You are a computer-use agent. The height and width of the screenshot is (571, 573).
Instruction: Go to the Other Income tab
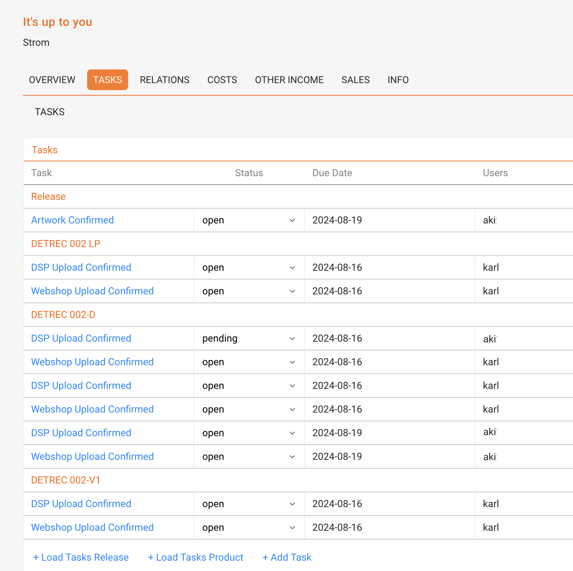[289, 80]
